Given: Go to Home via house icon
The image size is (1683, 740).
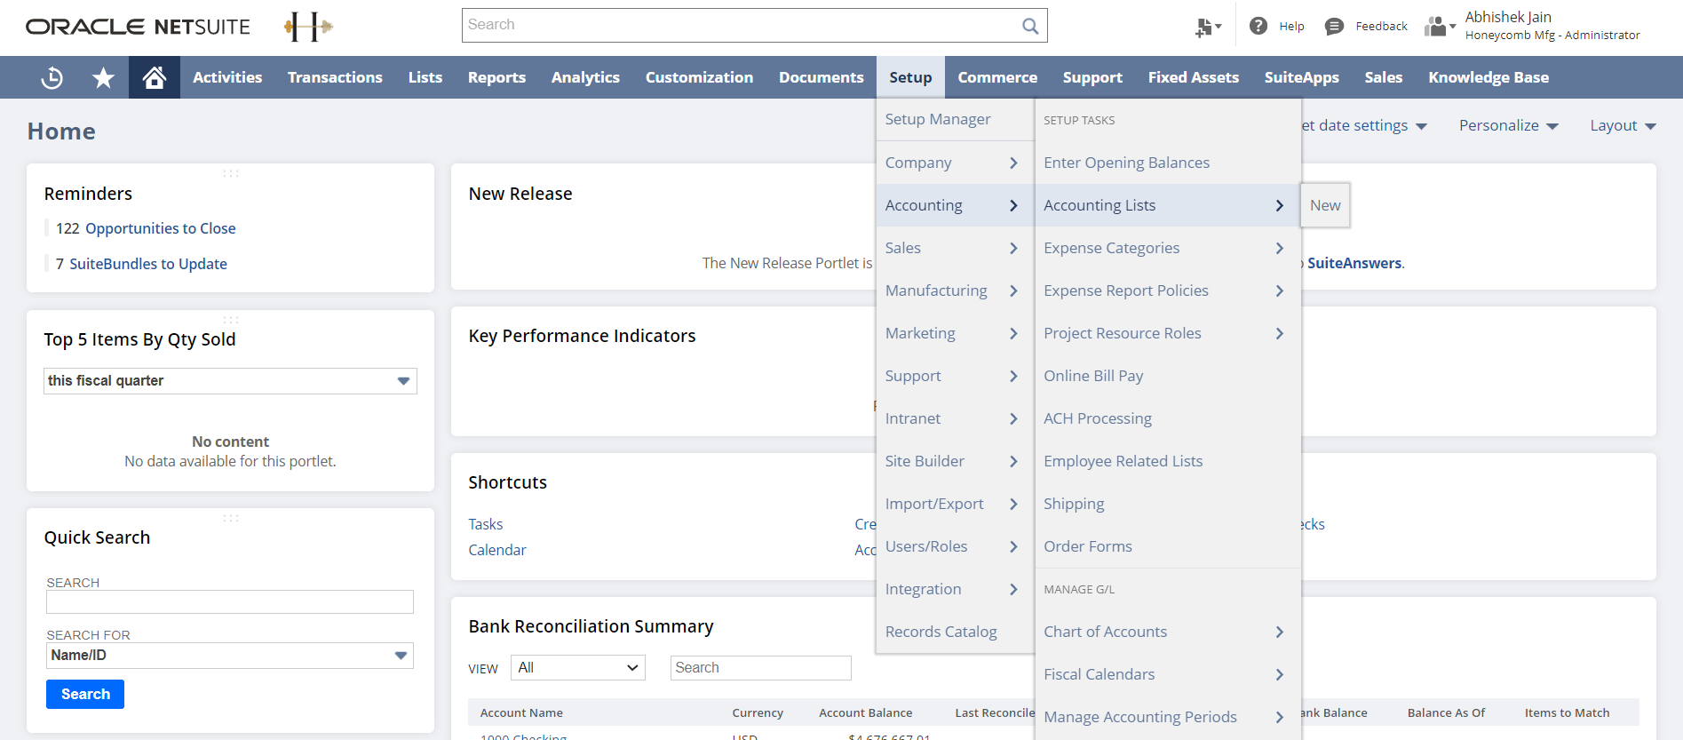Looking at the screenshot, I should [155, 78].
